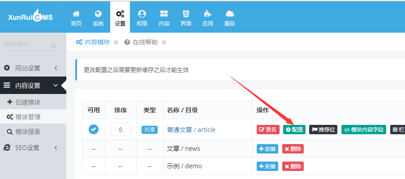Toggle the availability checkmark for 普通文章
405x179 pixels.
click(x=94, y=129)
